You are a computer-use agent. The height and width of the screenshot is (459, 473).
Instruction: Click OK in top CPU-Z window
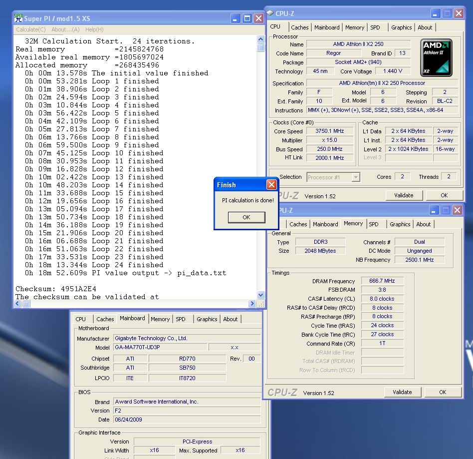click(444, 195)
